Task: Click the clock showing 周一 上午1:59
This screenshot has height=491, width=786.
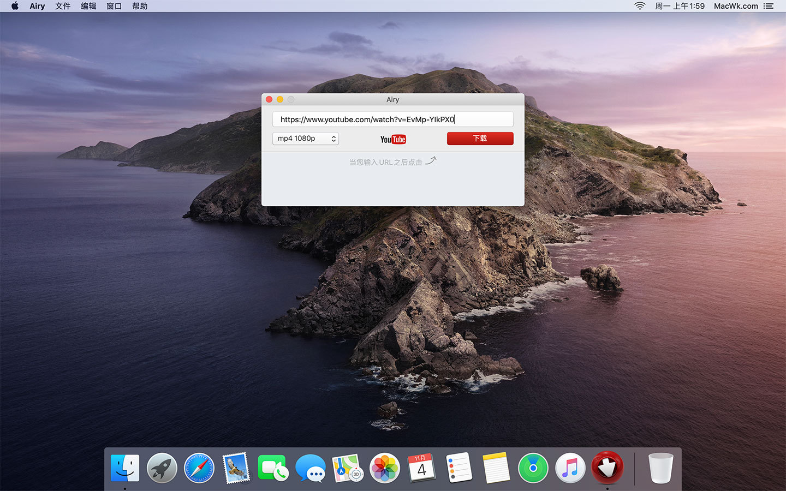Action: point(680,6)
